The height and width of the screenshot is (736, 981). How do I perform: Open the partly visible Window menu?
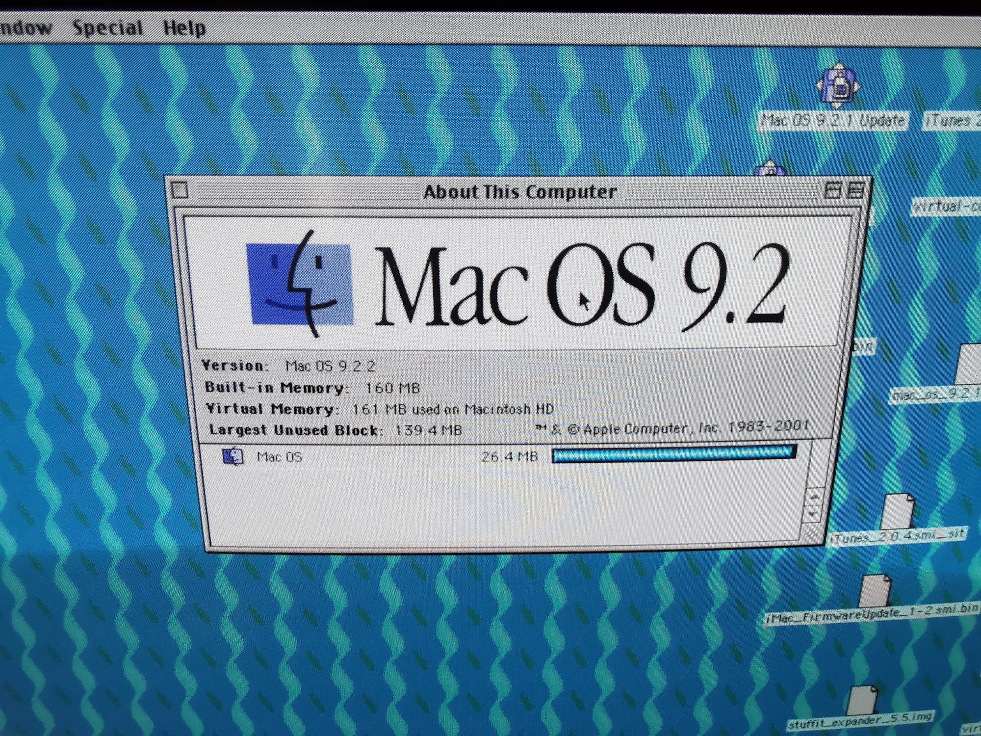click(26, 27)
